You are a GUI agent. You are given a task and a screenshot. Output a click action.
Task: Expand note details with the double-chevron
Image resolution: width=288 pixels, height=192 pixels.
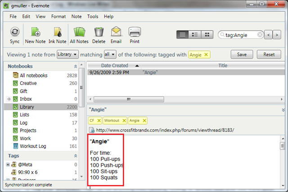[x=283, y=110]
